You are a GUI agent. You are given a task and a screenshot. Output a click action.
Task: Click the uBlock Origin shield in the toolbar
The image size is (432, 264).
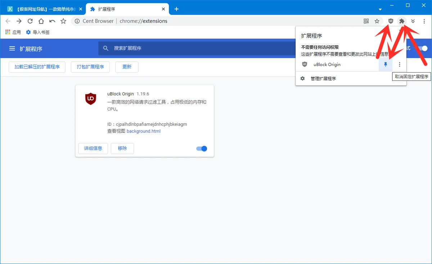(391, 21)
